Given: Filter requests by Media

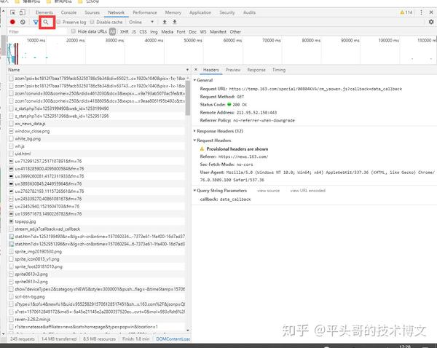Looking at the screenshot, I should pyautogui.click(x=168, y=32).
